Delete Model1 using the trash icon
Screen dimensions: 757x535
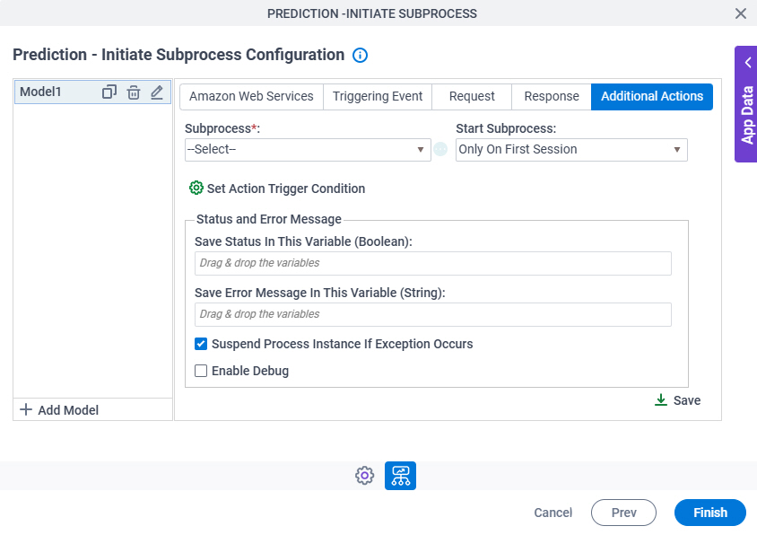click(134, 92)
